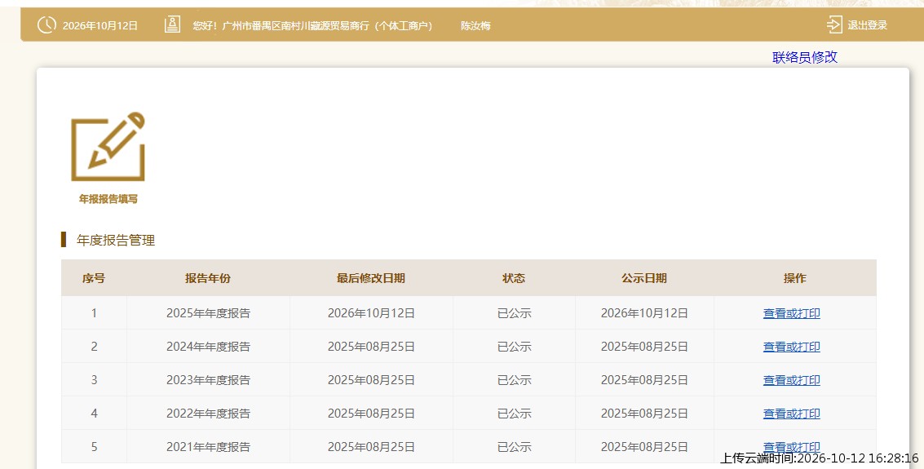This screenshot has height=469, width=924.
Task: View or print the 2024 annual report
Action: point(791,347)
